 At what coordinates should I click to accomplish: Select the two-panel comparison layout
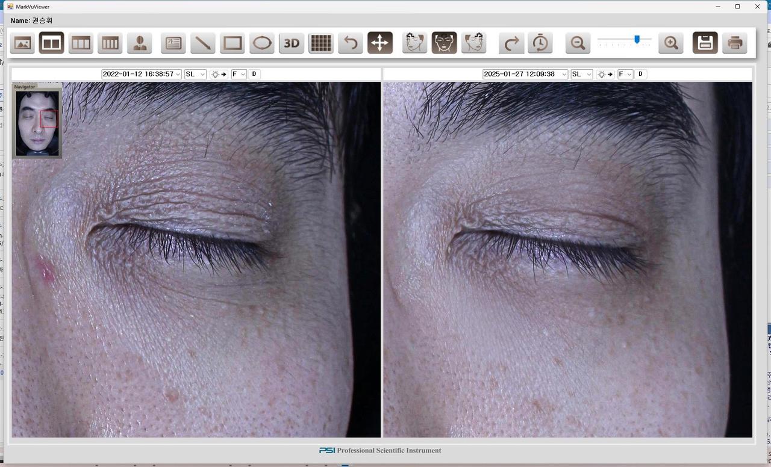[x=52, y=43]
